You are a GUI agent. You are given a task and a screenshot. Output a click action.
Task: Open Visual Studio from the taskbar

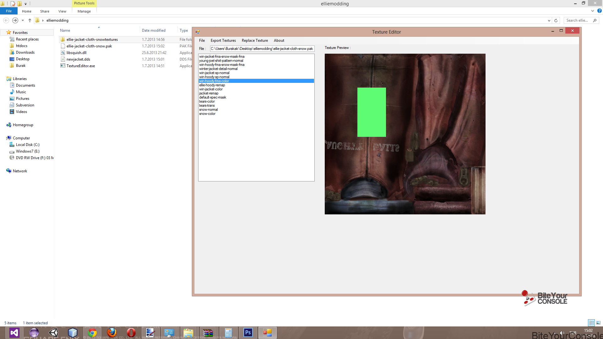(14, 332)
